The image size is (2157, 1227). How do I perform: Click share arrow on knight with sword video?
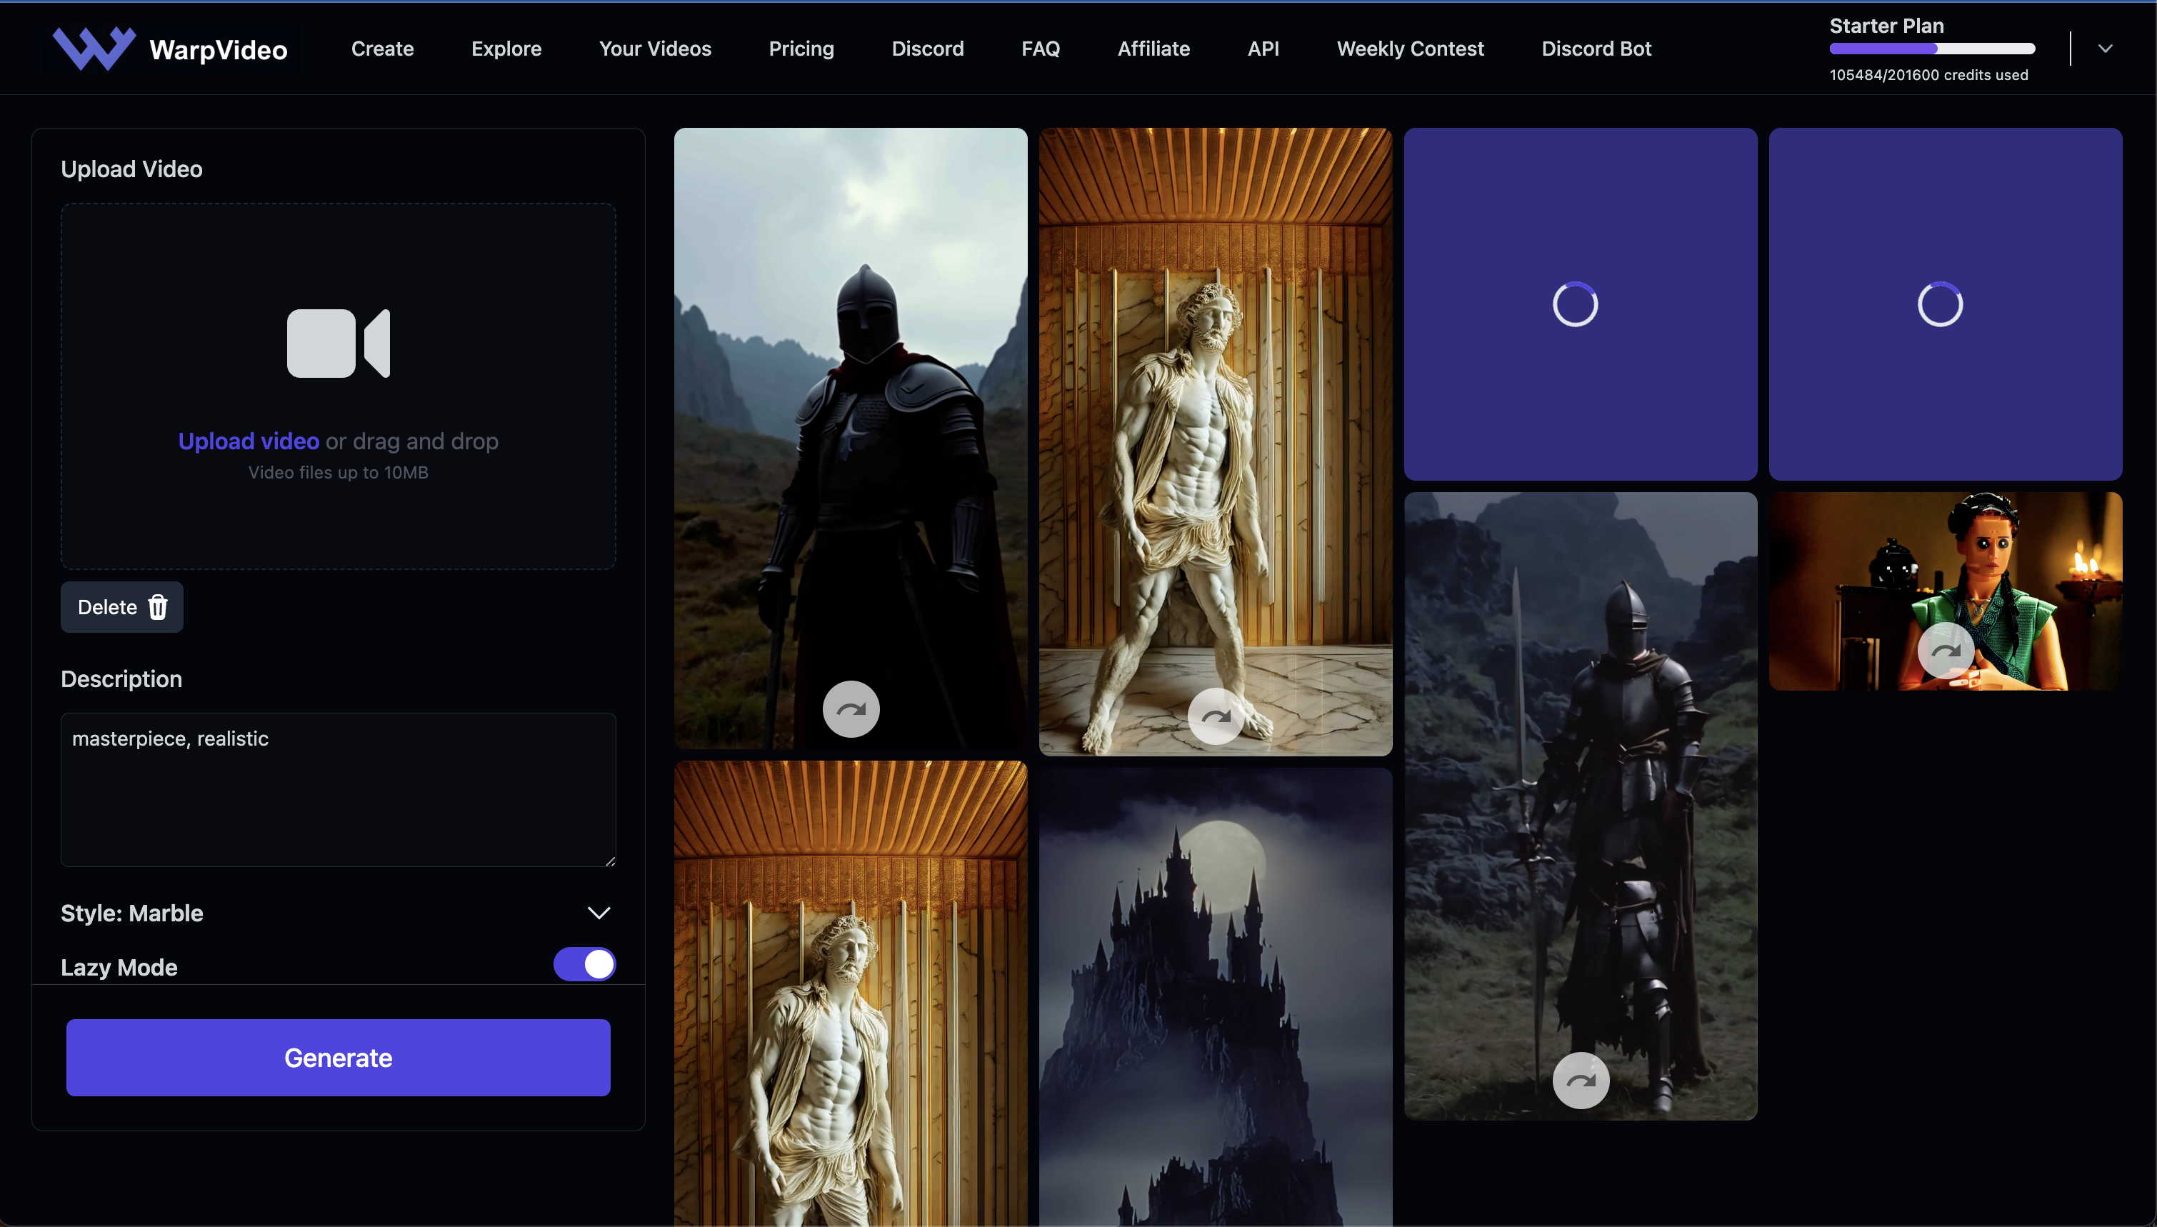pyautogui.click(x=1581, y=1081)
